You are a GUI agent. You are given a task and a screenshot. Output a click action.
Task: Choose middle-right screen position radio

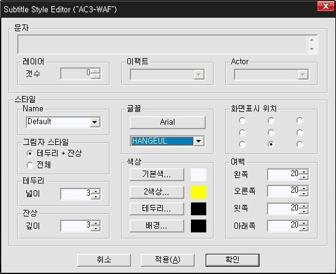tap(300, 133)
